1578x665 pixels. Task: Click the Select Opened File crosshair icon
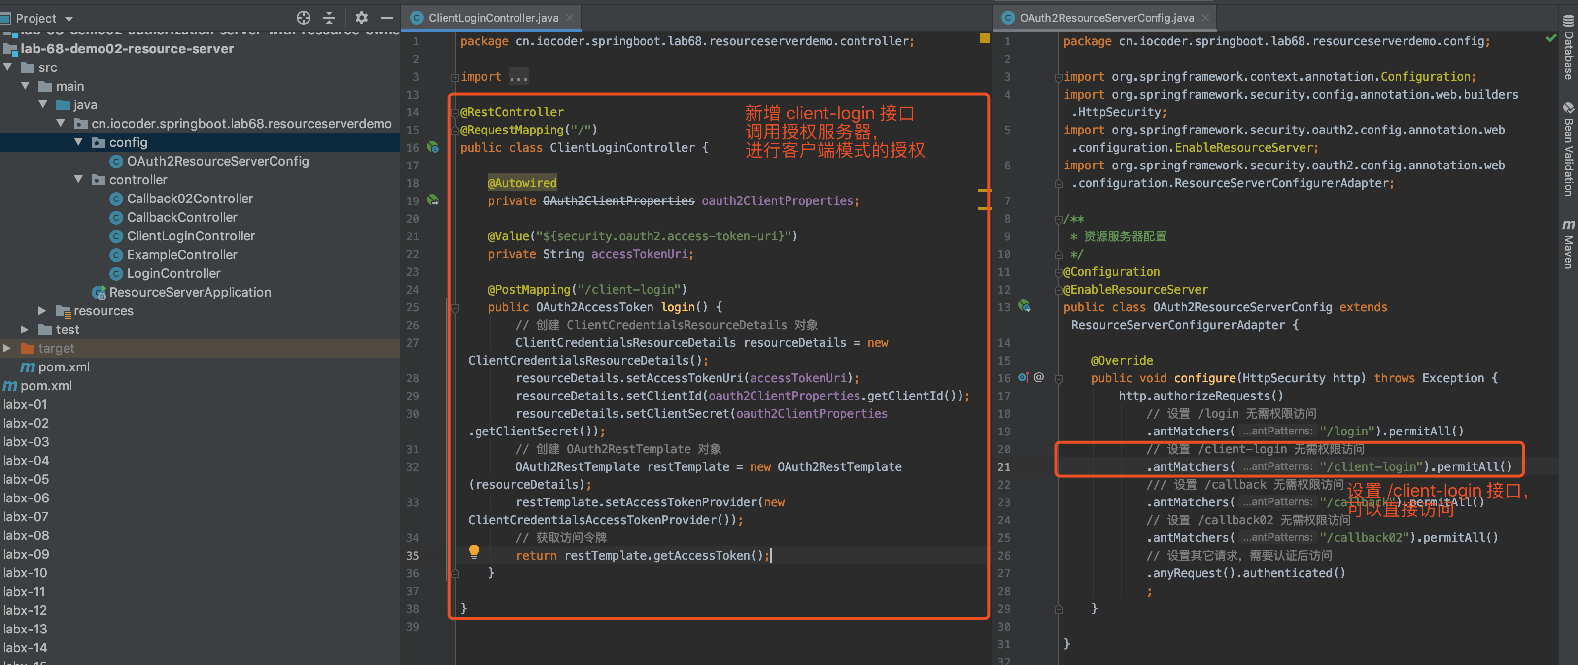pos(303,18)
